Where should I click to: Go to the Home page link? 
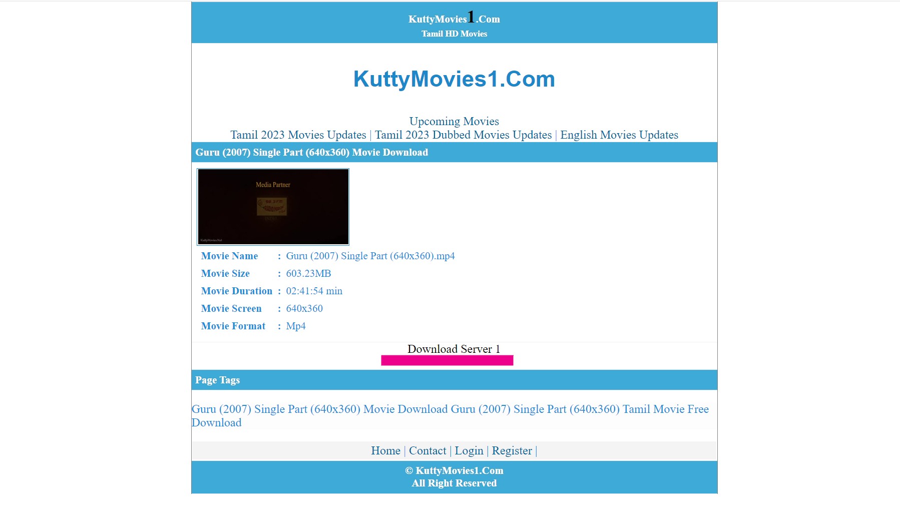click(x=385, y=450)
